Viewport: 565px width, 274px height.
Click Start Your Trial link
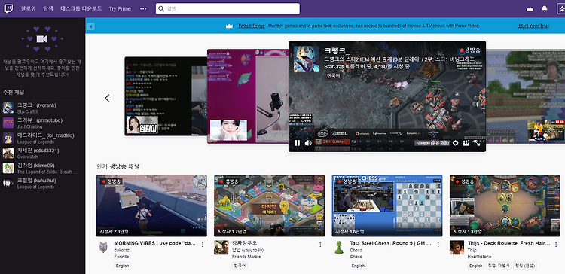tap(533, 26)
